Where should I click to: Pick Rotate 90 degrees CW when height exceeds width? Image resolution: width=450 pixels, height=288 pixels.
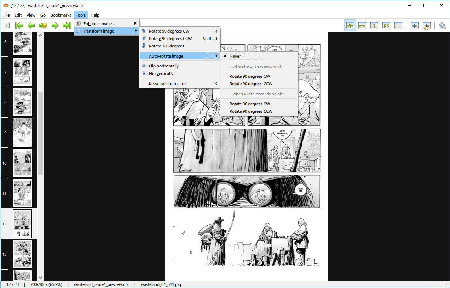tap(259, 76)
